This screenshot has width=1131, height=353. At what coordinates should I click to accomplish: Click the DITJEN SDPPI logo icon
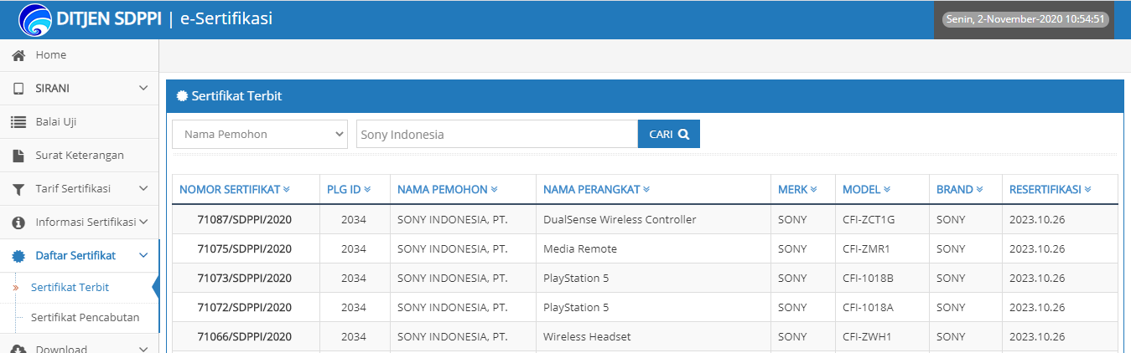34,19
